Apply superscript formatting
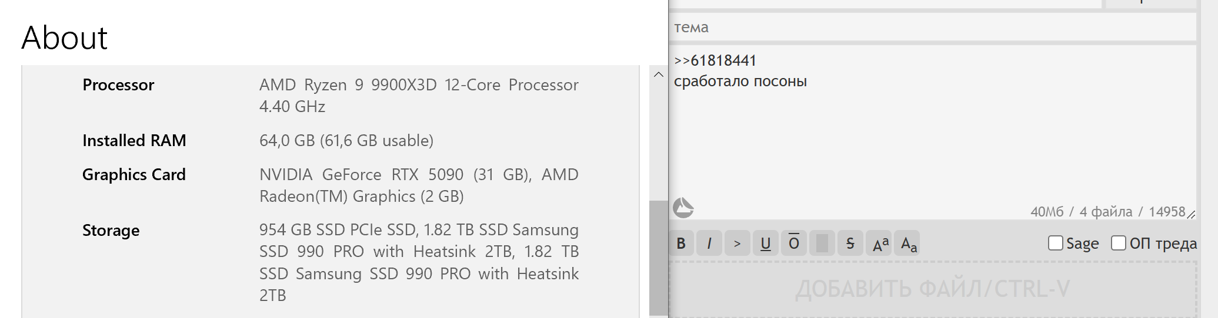This screenshot has height=318, width=1218. point(880,243)
